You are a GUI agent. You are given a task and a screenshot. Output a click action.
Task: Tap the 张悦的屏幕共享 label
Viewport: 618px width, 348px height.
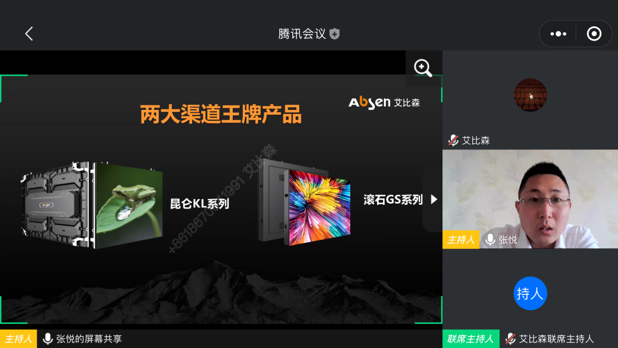89,338
